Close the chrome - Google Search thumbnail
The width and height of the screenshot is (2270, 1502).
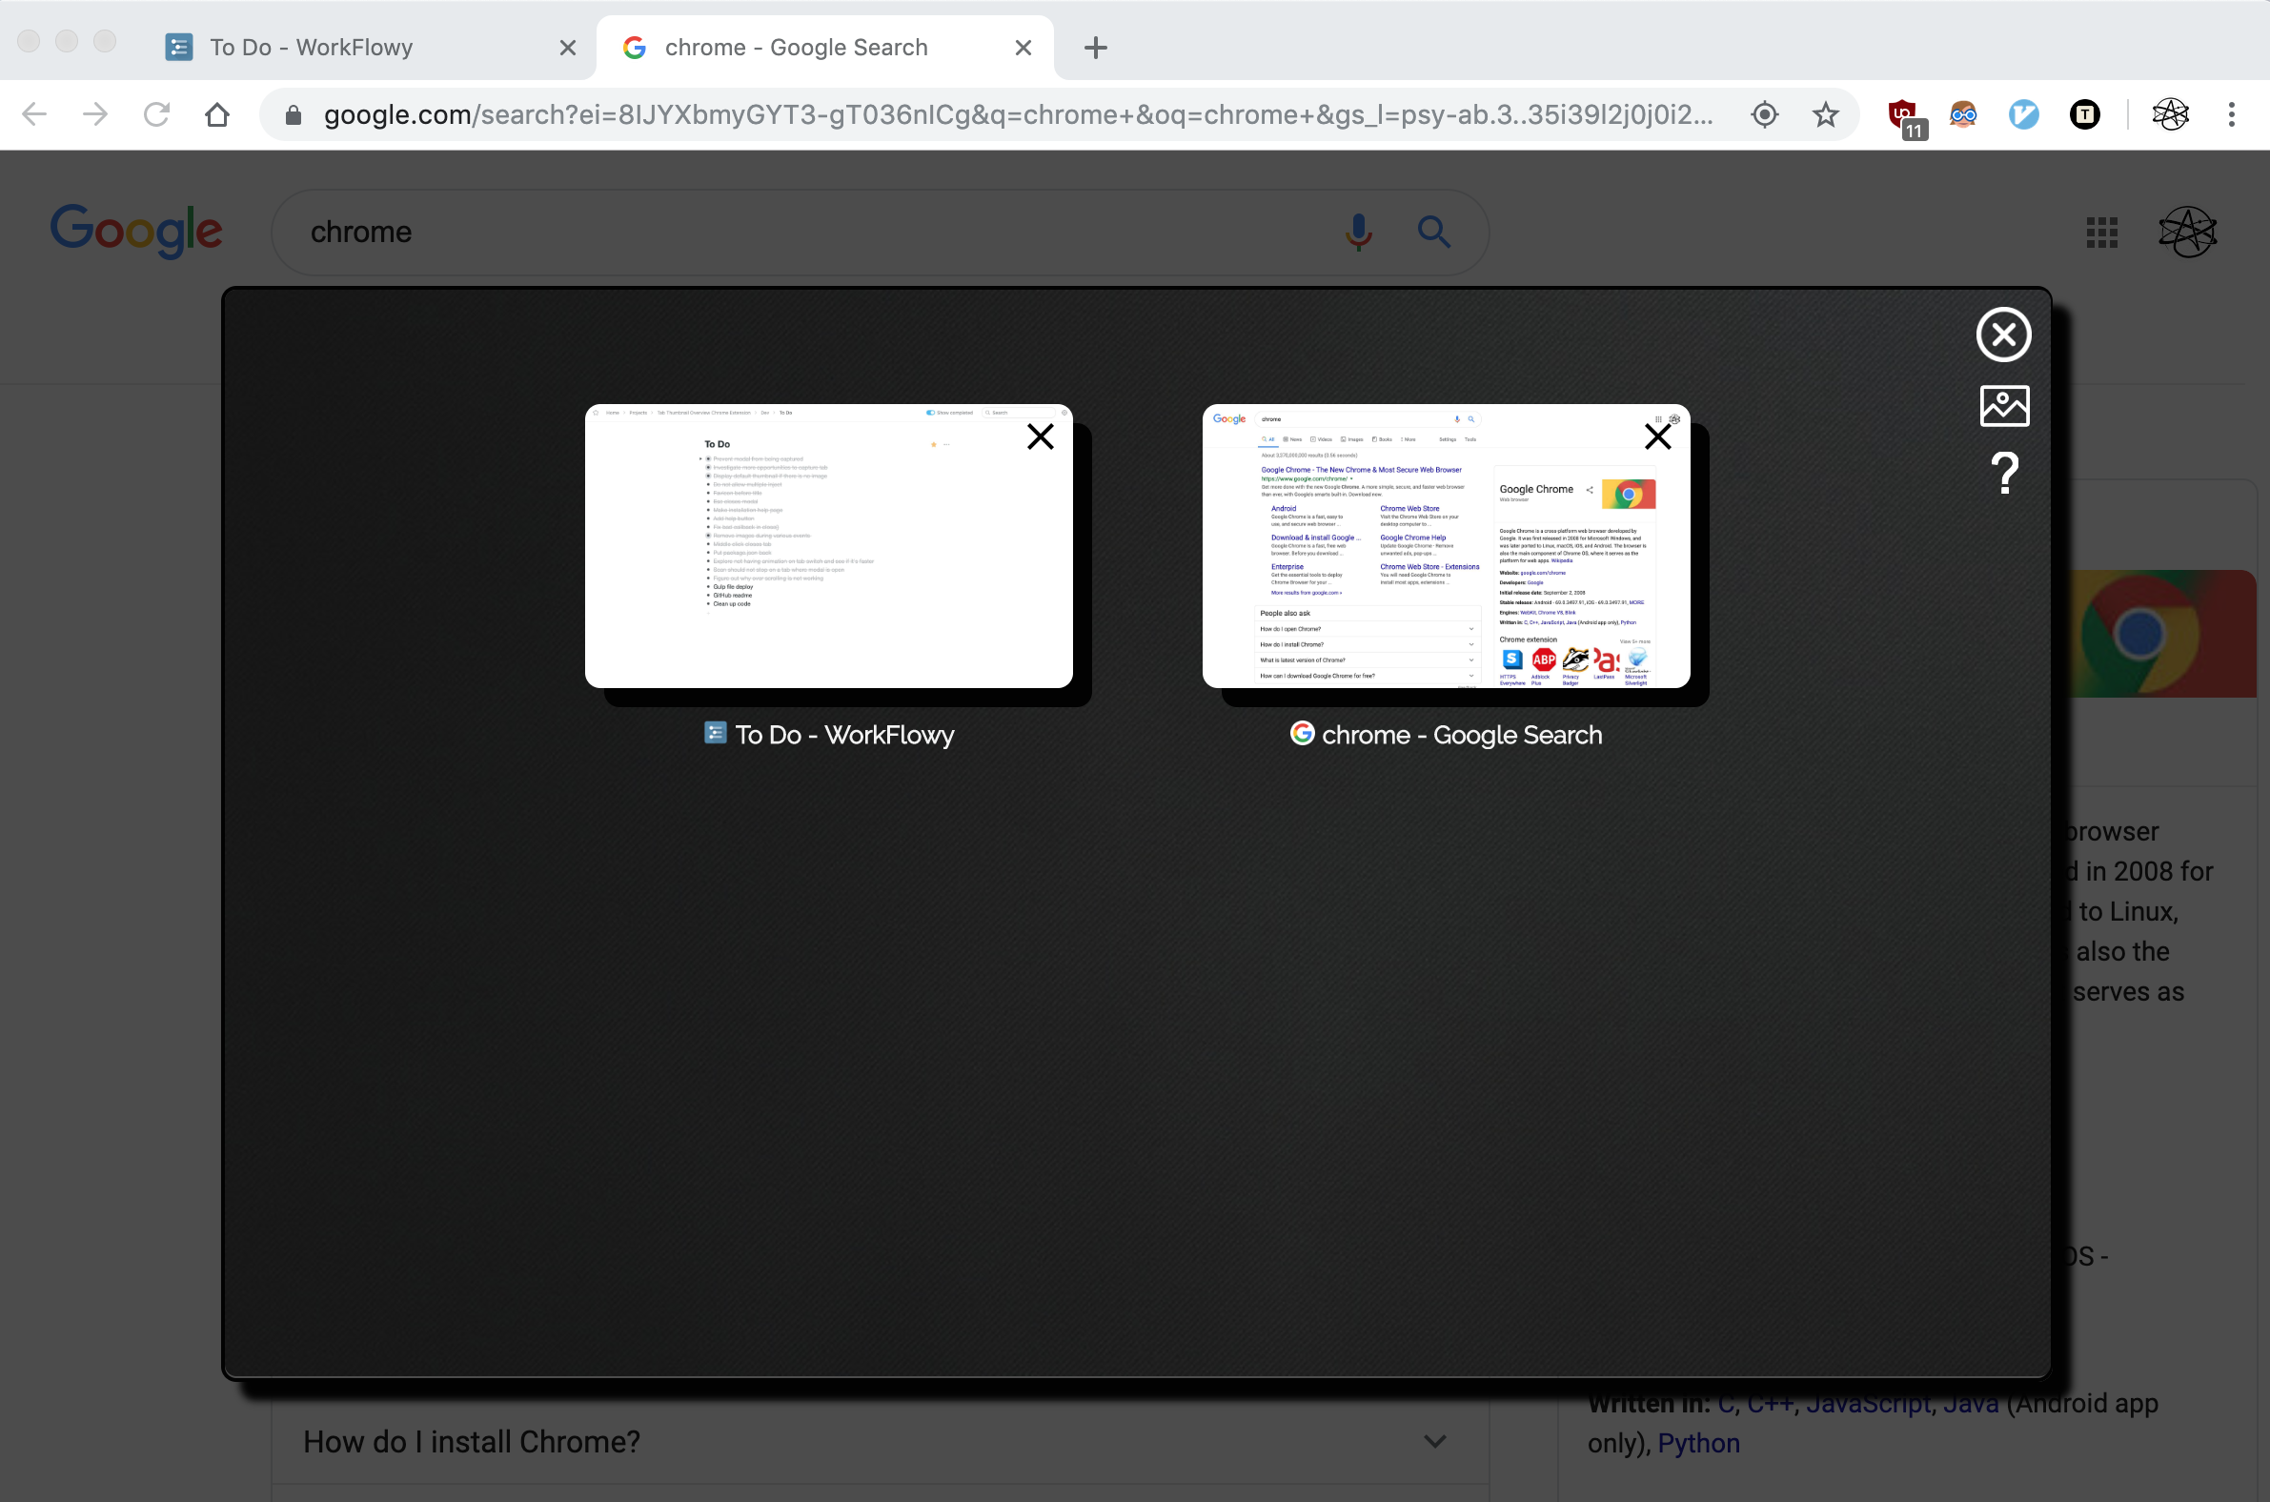(x=1657, y=436)
